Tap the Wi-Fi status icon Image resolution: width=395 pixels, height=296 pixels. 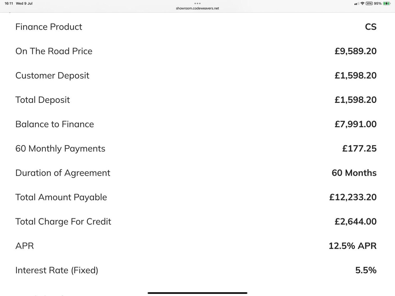(362, 3)
